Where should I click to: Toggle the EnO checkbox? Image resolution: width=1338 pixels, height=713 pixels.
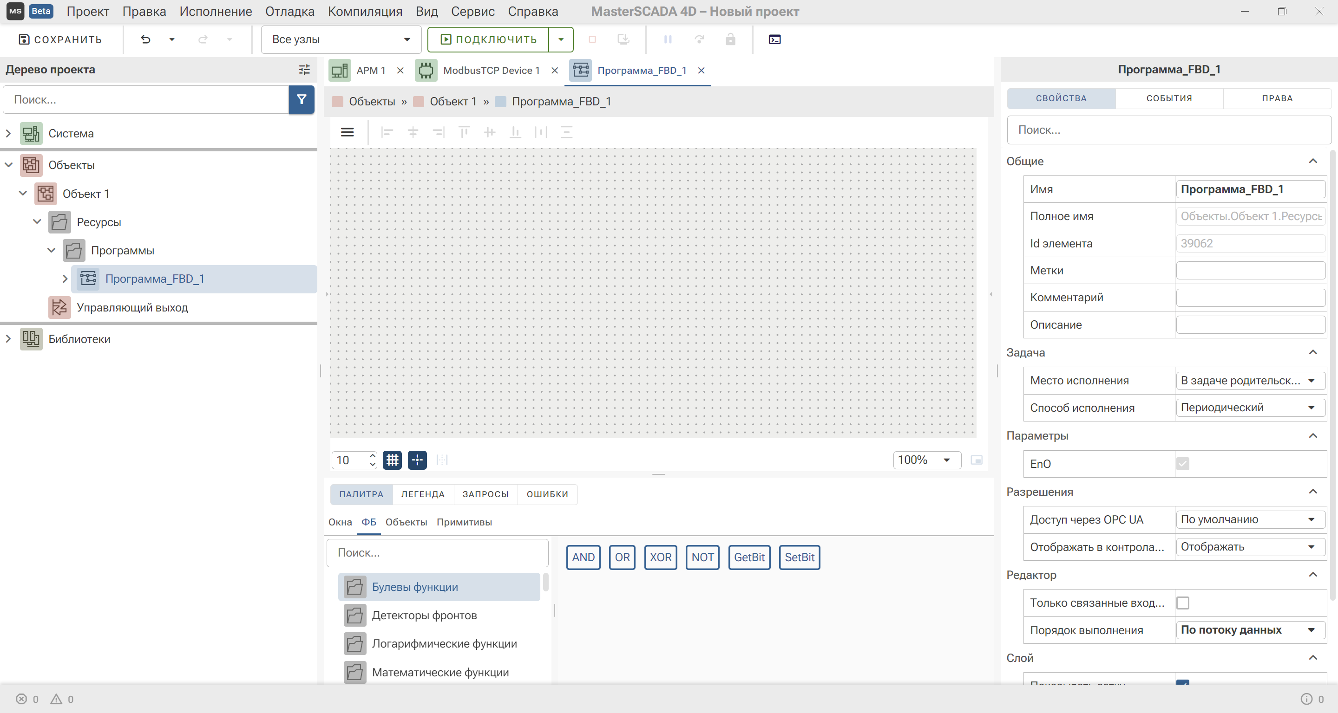pyautogui.click(x=1183, y=463)
